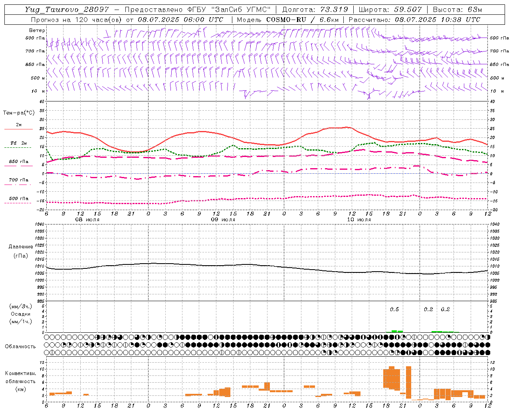
Task: Click the Облачность cloudiness label
Action: pos(20,346)
